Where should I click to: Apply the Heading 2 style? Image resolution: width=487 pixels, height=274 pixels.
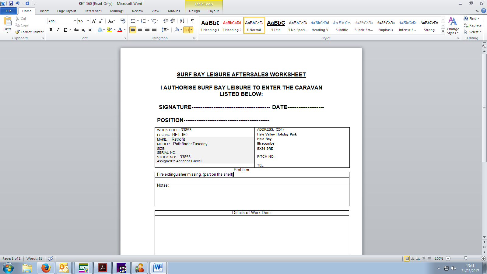coord(232,25)
